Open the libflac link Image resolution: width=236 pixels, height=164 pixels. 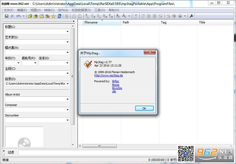pos(116,81)
